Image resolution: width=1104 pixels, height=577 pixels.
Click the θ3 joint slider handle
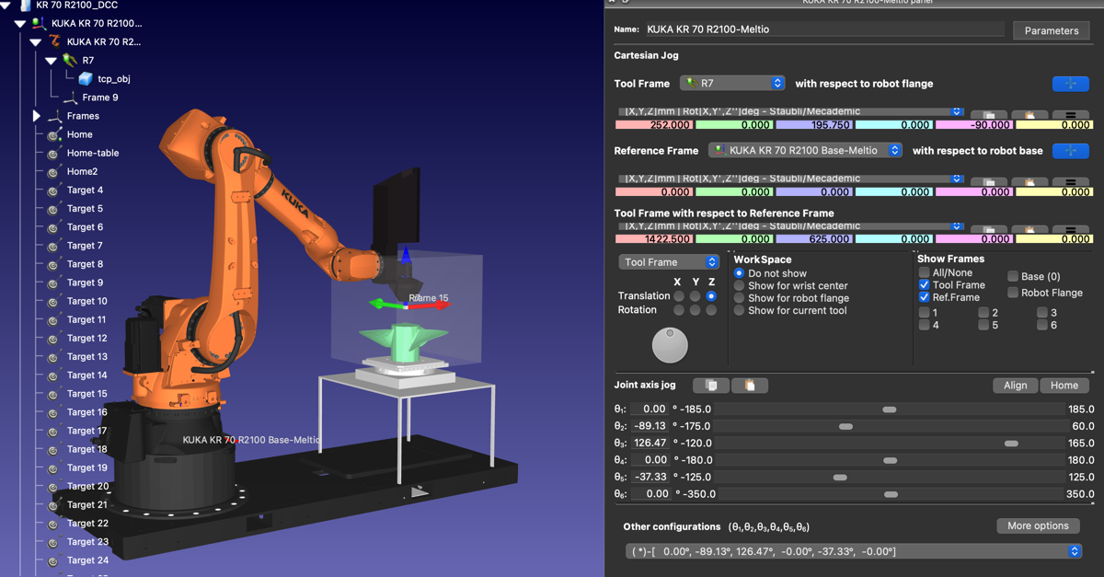pos(1011,444)
